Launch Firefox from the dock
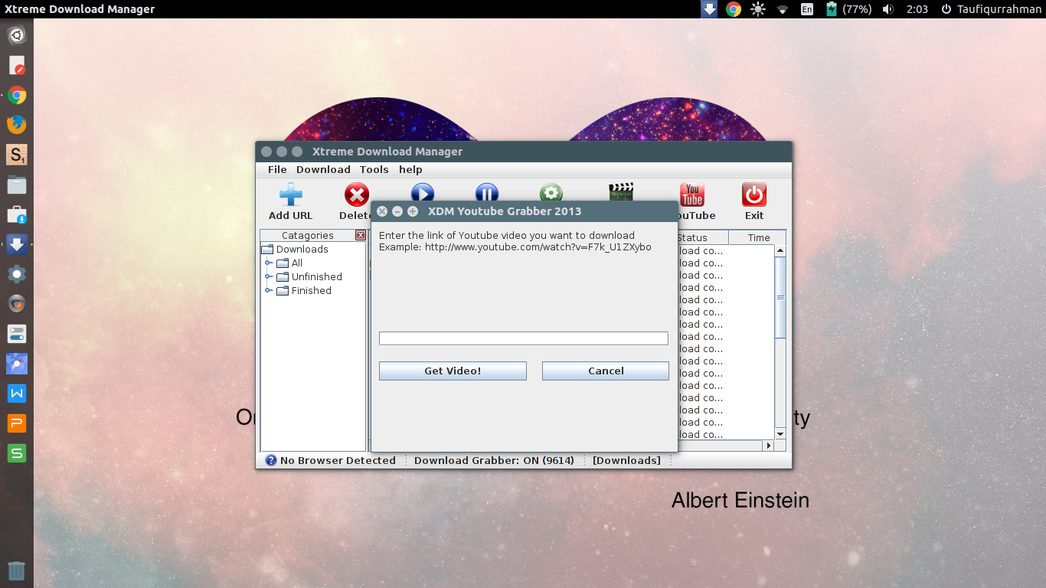The width and height of the screenshot is (1046, 588). point(17,124)
